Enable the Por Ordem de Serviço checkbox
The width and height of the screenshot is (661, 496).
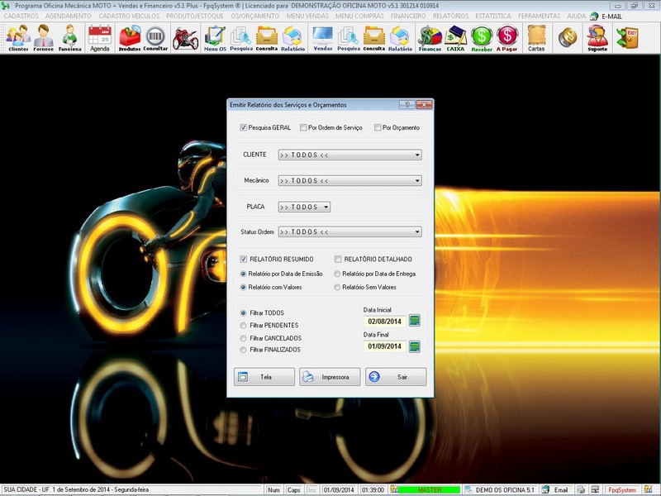(x=303, y=127)
